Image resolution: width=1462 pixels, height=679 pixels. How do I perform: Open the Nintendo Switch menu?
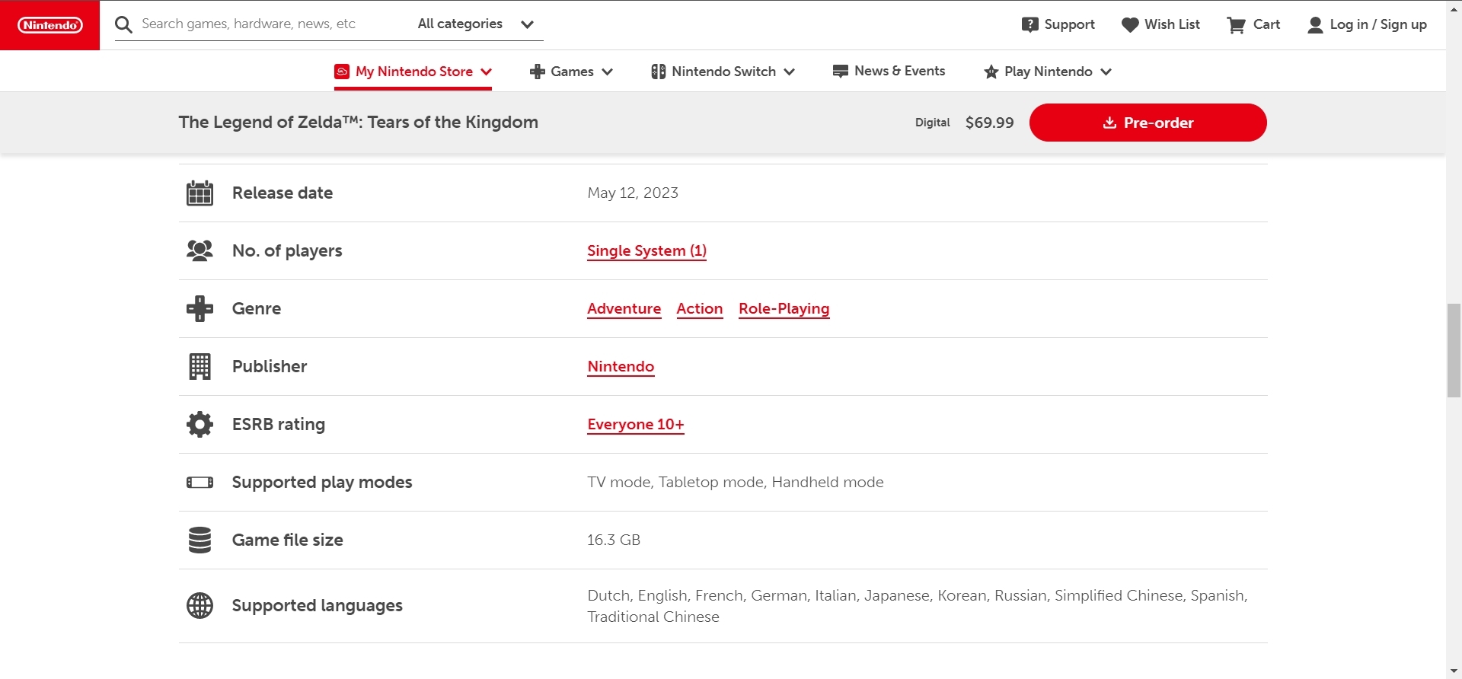[723, 72]
